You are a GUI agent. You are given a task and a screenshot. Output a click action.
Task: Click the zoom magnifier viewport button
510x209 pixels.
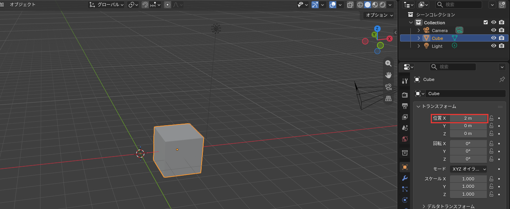tap(388, 63)
